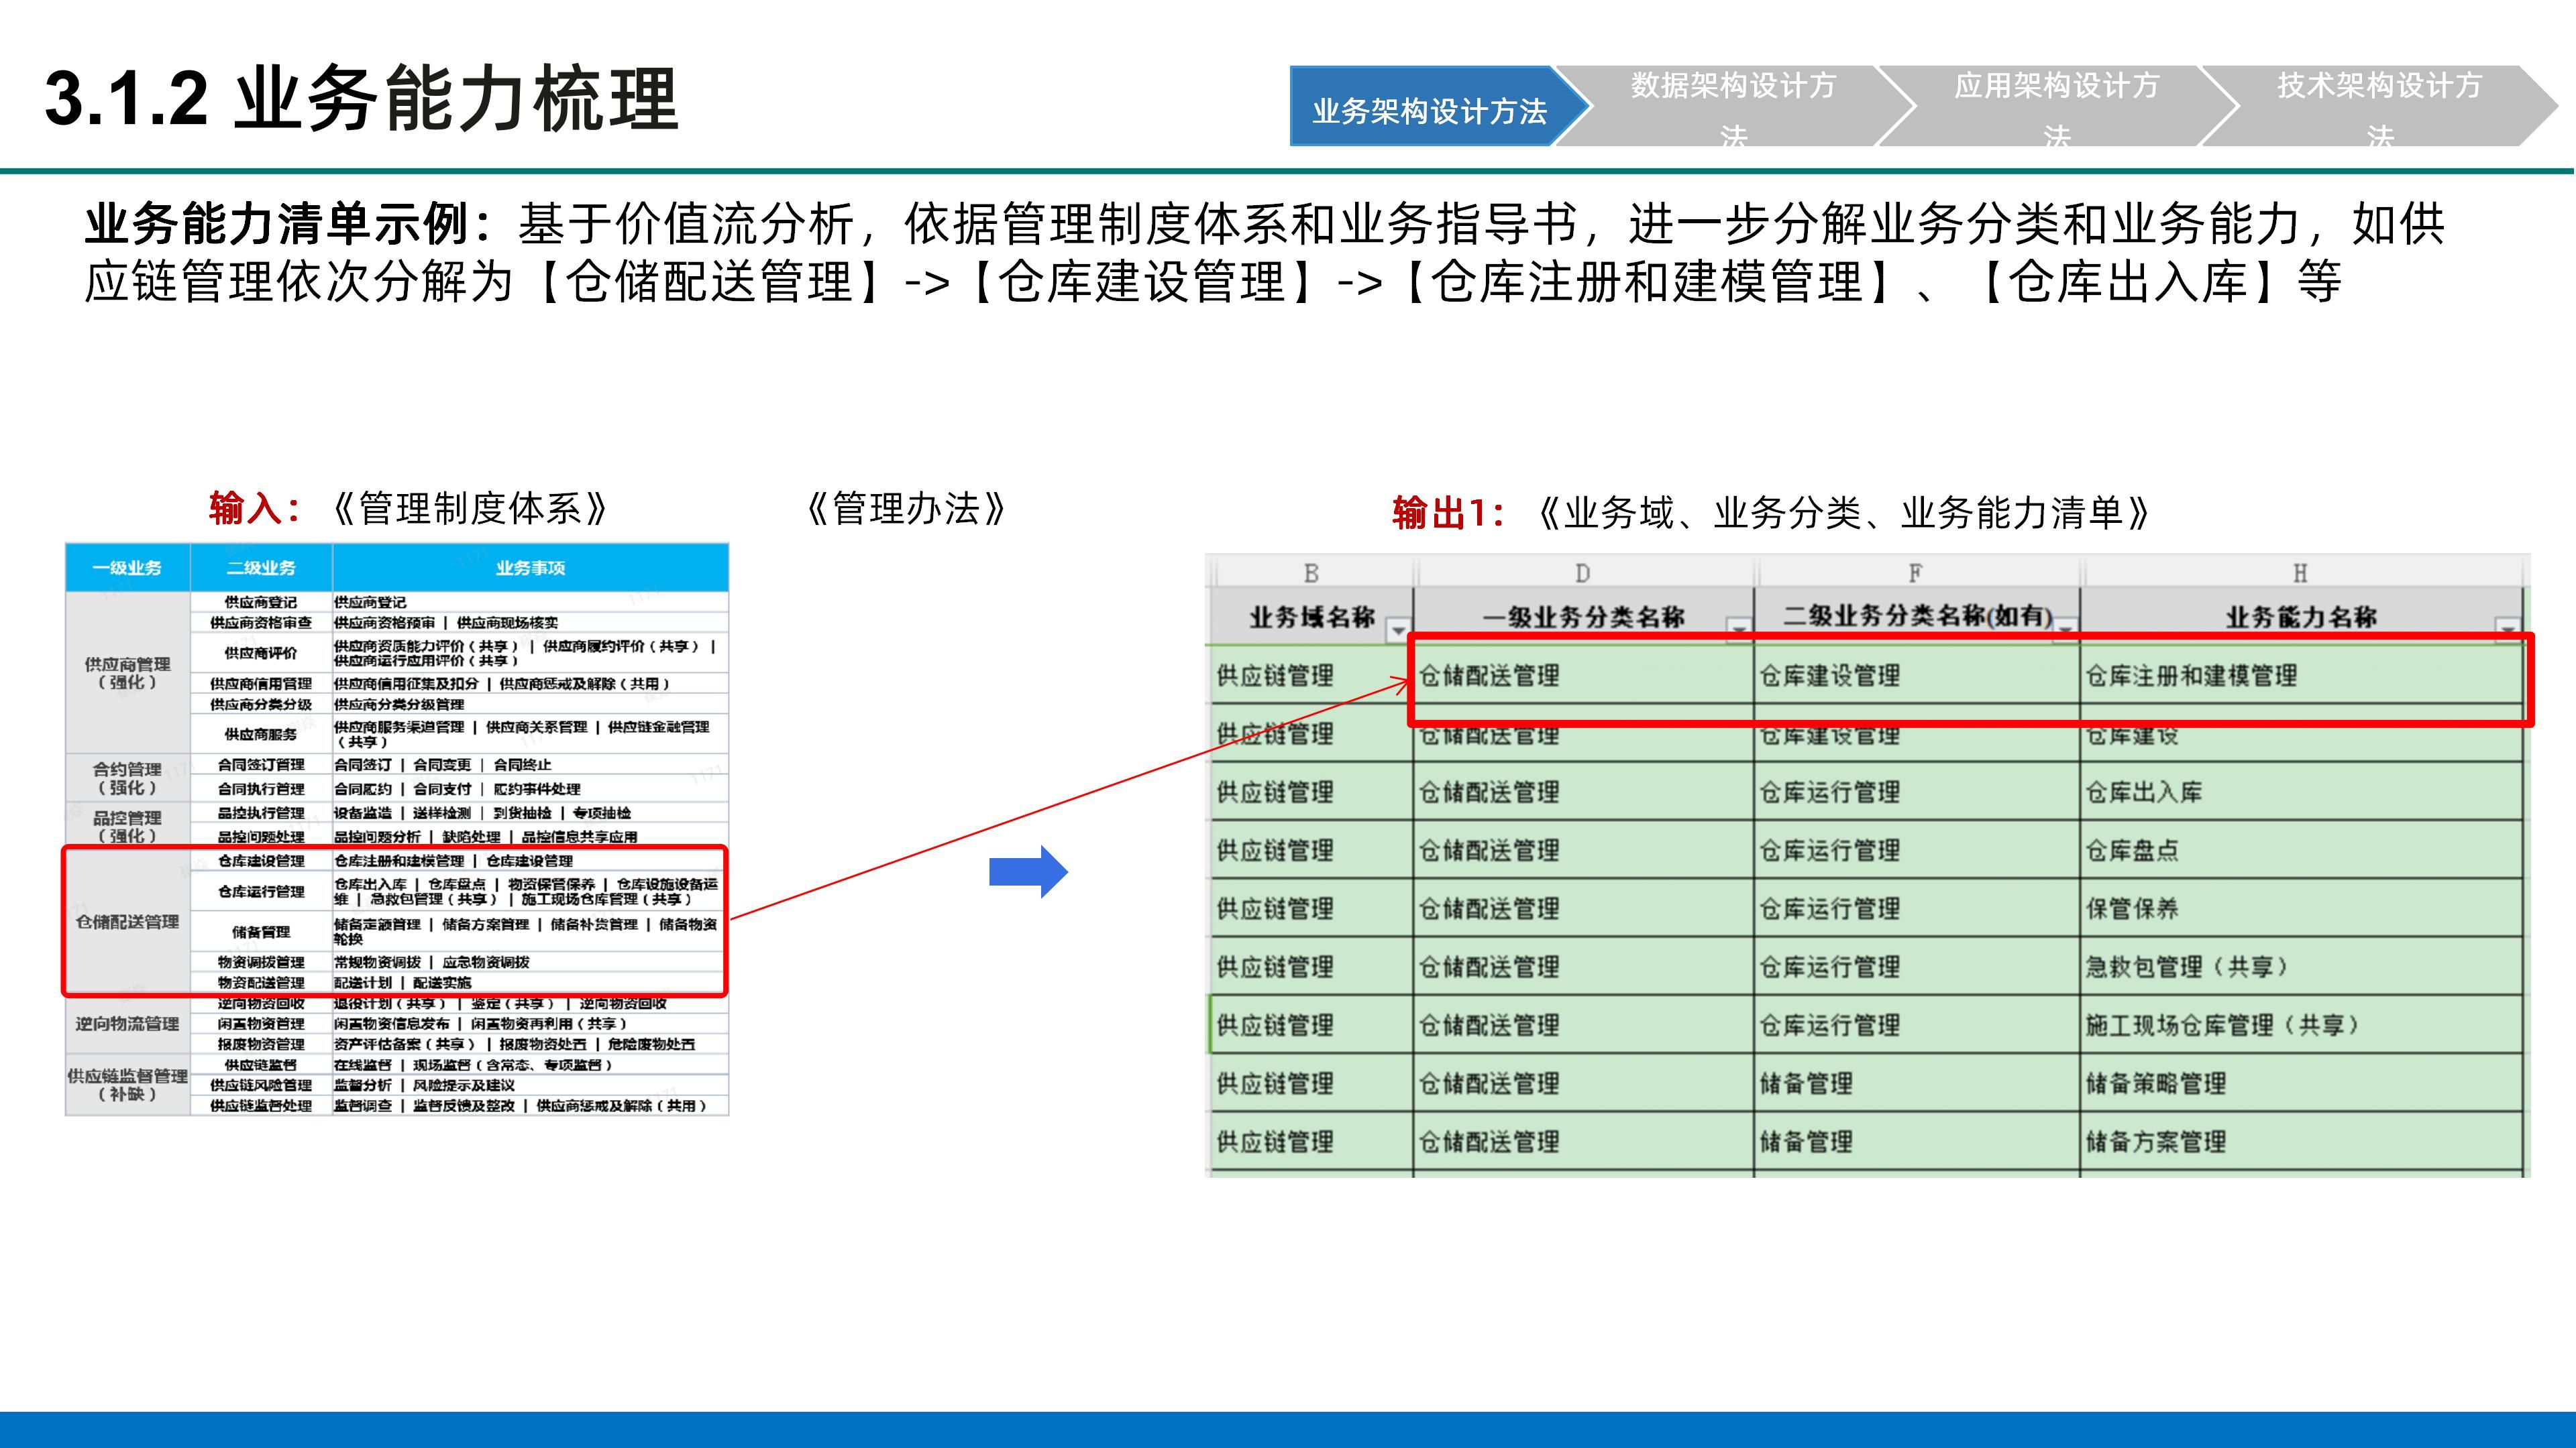Select the 供应商资格审查 cell
Screen dimensions: 2576x1448
(261, 623)
